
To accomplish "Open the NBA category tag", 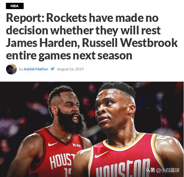I will coord(15,6).
